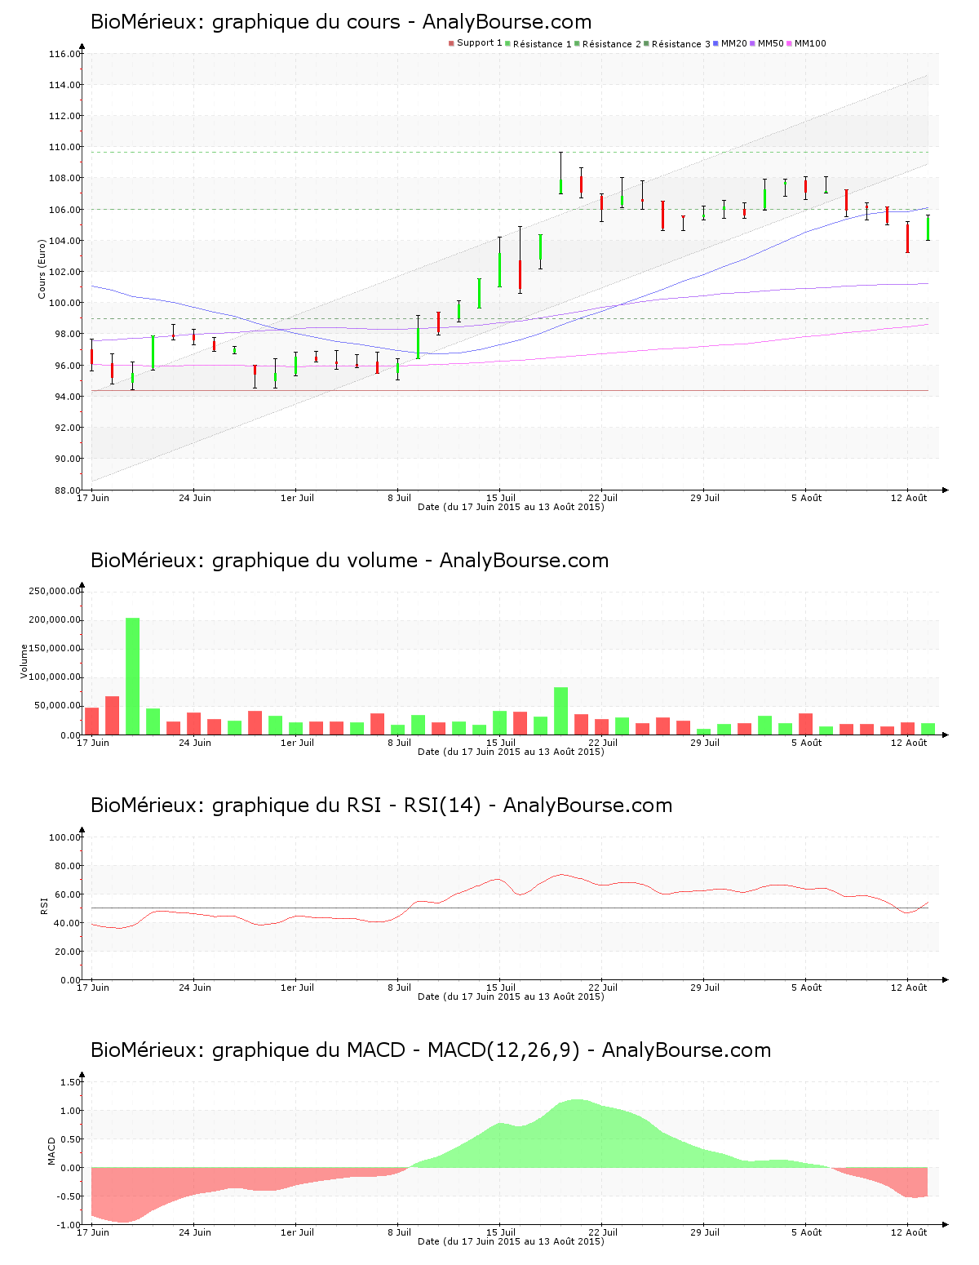
Task: Click the 'graphique du cours' chart title
Action: click(341, 22)
